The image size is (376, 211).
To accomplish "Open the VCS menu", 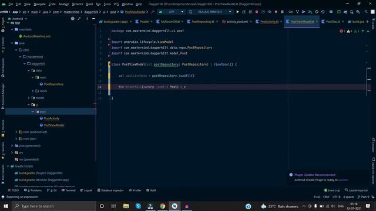I will tap(116, 4).
